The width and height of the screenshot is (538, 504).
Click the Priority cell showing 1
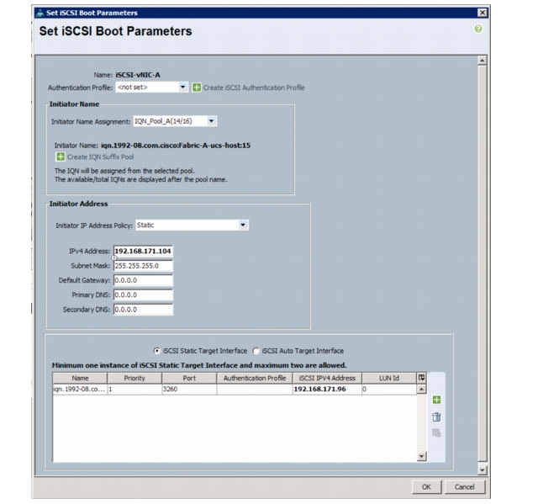tap(134, 389)
